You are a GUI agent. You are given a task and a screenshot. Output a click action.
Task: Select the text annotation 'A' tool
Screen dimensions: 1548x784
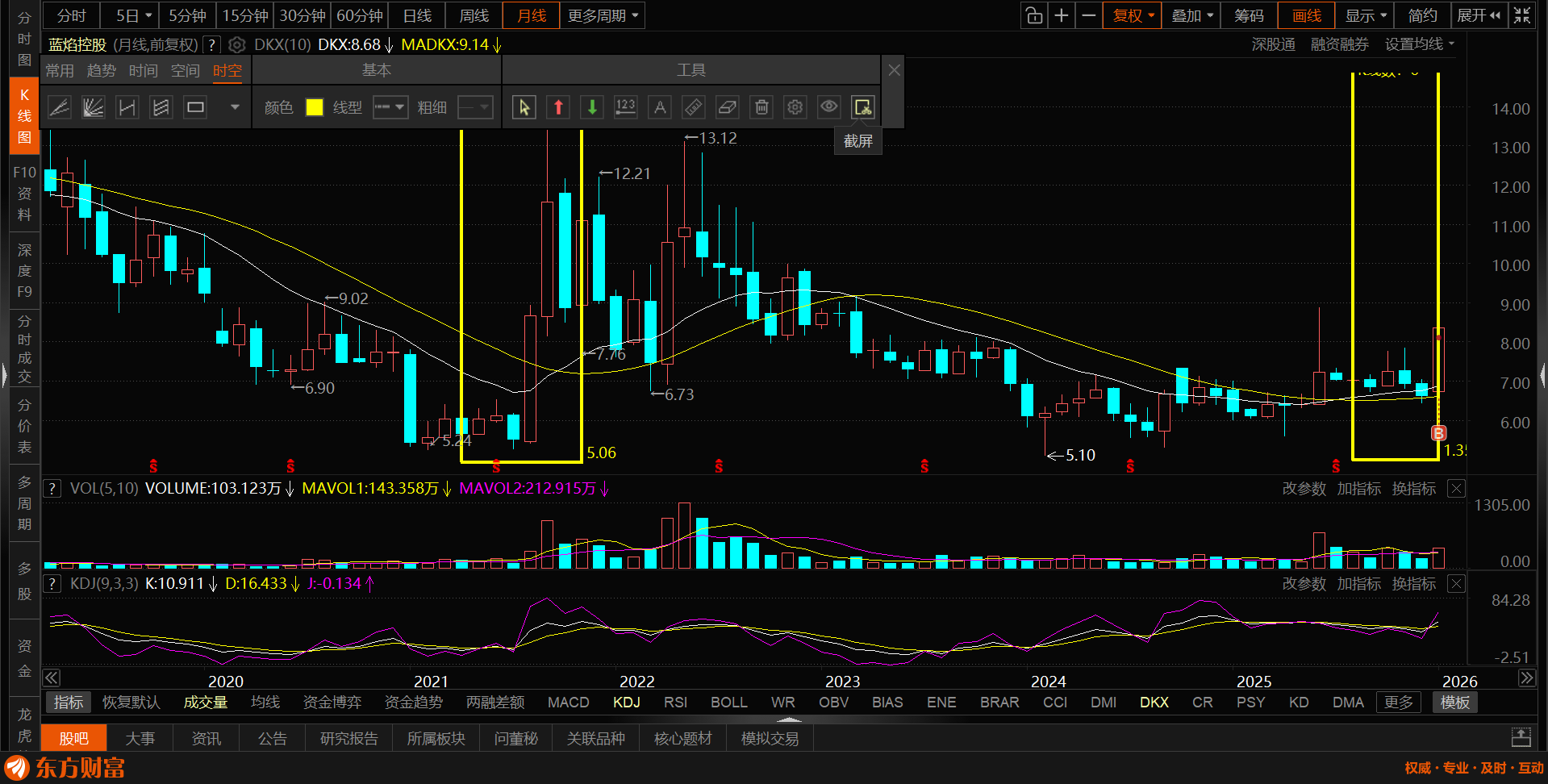tap(660, 107)
